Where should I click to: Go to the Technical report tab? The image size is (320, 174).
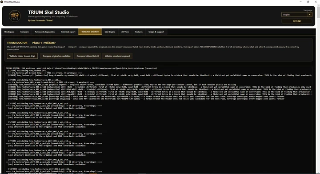pyautogui.click(x=68, y=32)
